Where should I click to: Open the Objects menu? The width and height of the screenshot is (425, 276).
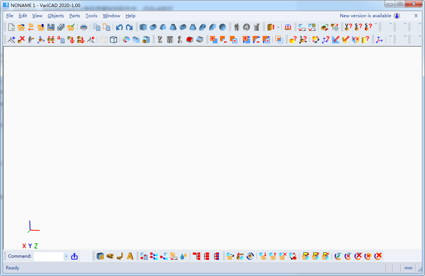click(x=55, y=16)
